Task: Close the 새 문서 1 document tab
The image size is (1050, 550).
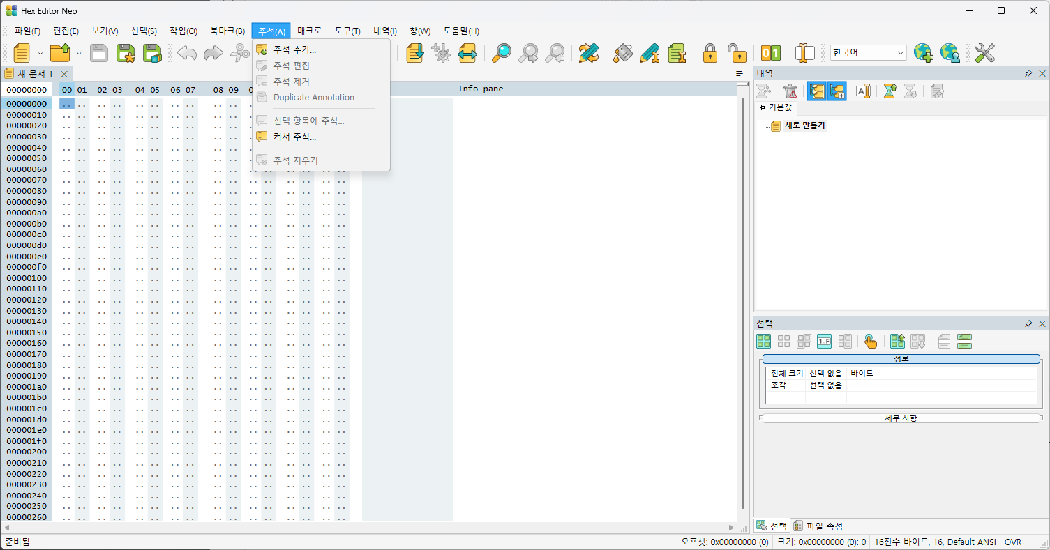Action: click(64, 74)
